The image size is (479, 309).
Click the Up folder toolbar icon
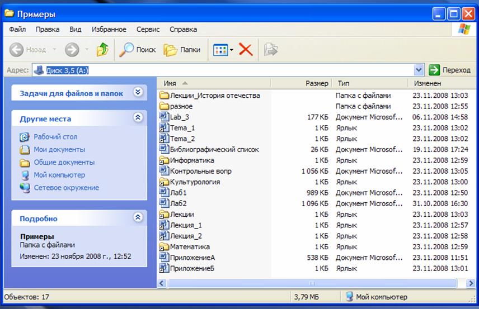[x=102, y=50]
